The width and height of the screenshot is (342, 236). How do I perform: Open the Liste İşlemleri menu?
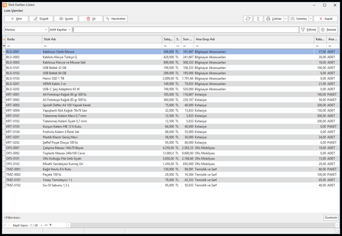coord(13,11)
